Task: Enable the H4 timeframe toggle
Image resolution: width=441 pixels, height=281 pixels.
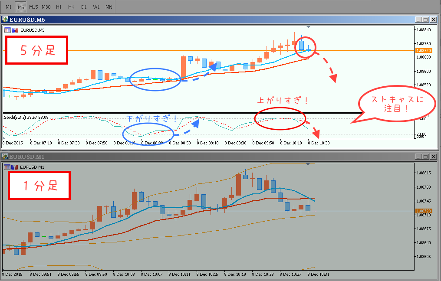Action: pyautogui.click(x=71, y=7)
